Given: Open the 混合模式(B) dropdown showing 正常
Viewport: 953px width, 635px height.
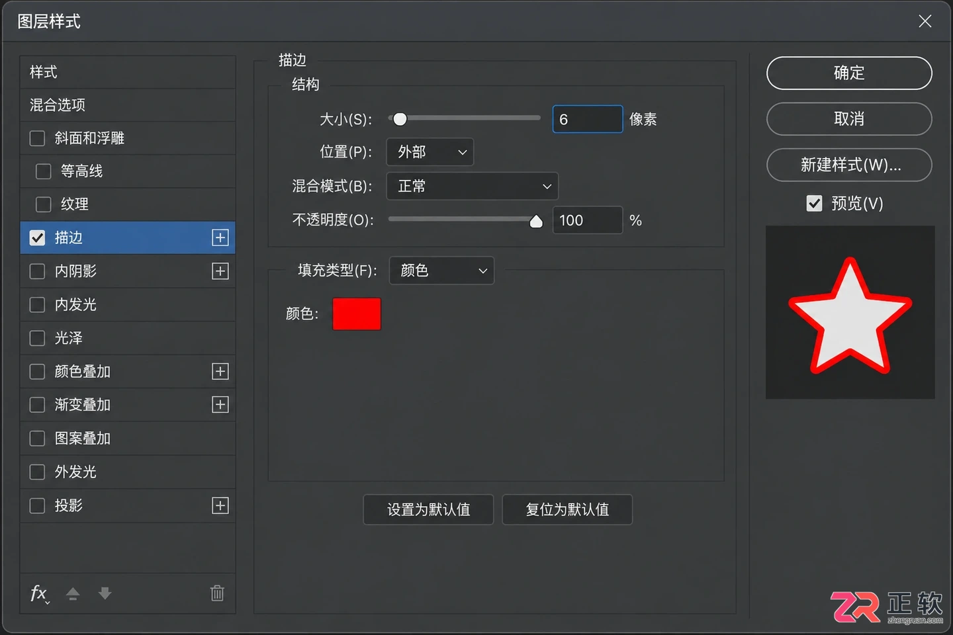Looking at the screenshot, I should [x=473, y=186].
